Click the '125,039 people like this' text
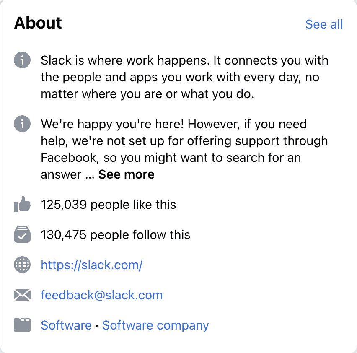The image size is (357, 353). (x=108, y=205)
